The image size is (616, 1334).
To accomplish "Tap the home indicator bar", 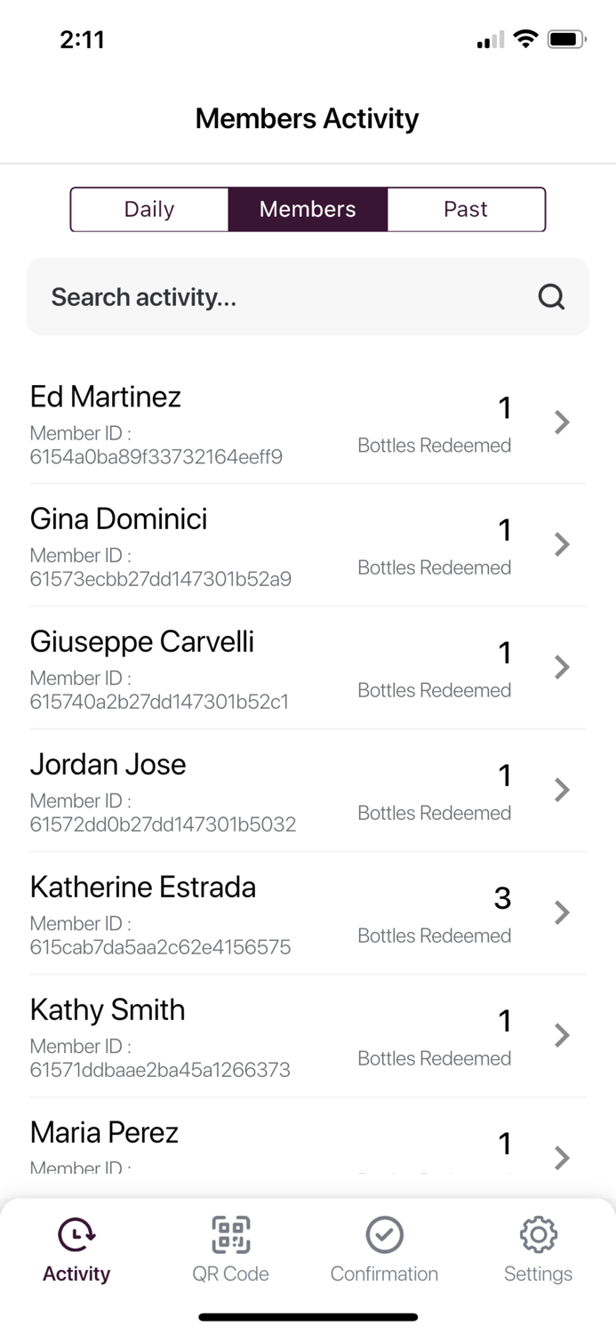I will point(308,1316).
